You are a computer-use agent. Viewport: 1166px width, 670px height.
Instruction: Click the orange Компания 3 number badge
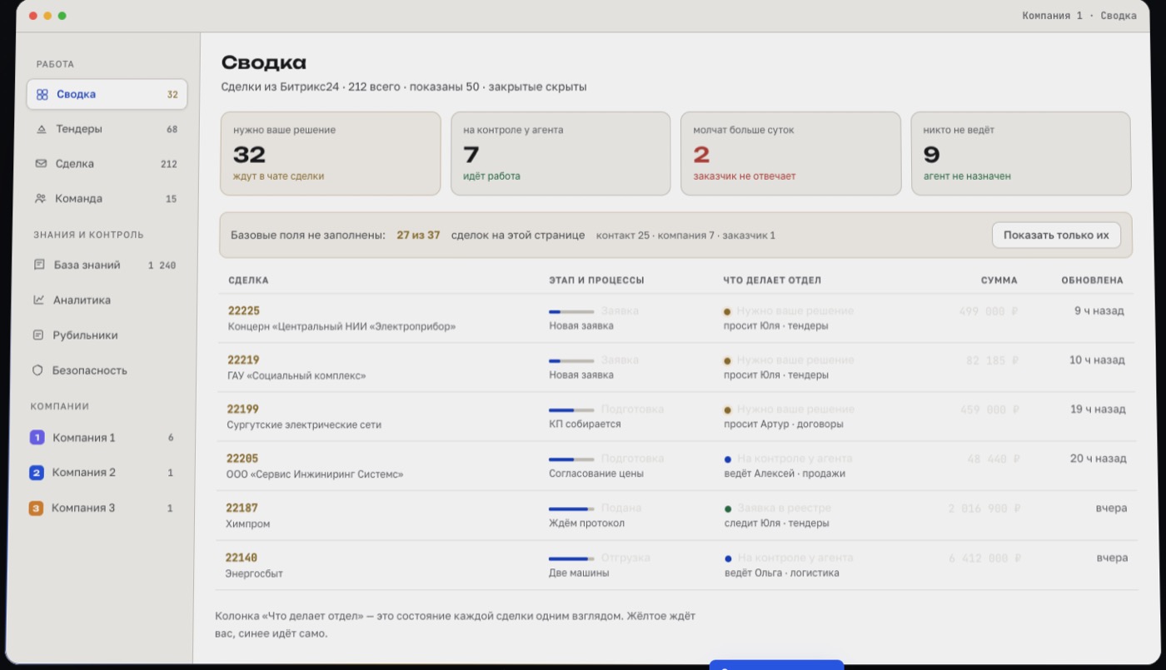point(36,508)
